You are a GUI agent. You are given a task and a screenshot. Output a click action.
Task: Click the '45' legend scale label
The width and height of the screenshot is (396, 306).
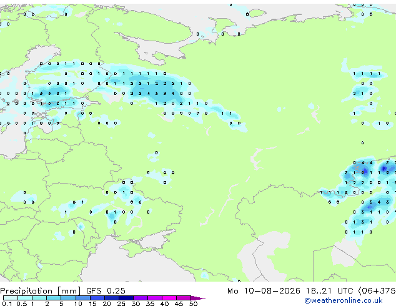point(179,304)
